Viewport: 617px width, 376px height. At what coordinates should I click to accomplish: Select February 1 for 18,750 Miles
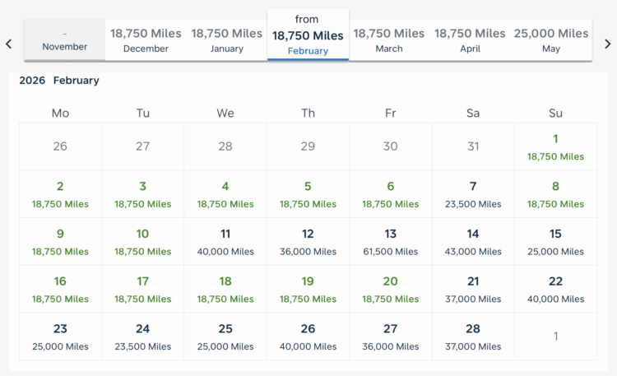(x=555, y=146)
